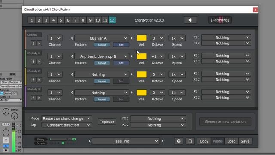Go to next Chords pattern arrow

coord(131,38)
